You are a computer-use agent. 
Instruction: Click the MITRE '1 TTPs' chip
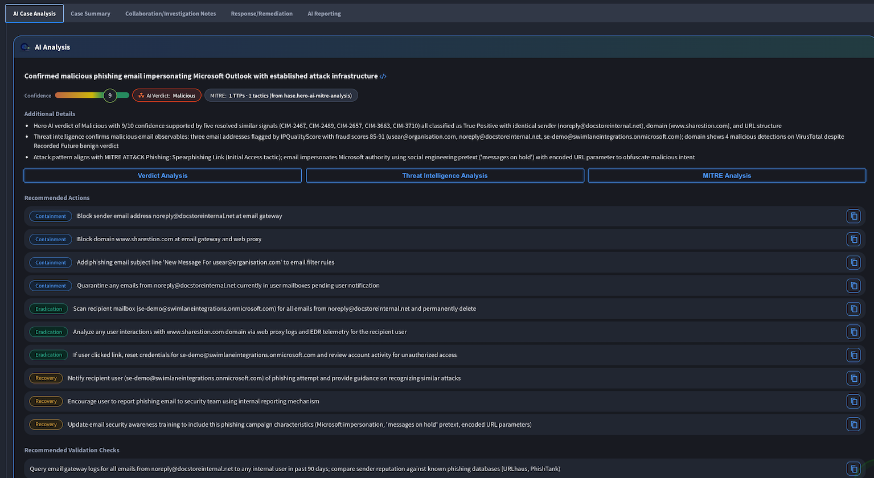pyautogui.click(x=281, y=95)
